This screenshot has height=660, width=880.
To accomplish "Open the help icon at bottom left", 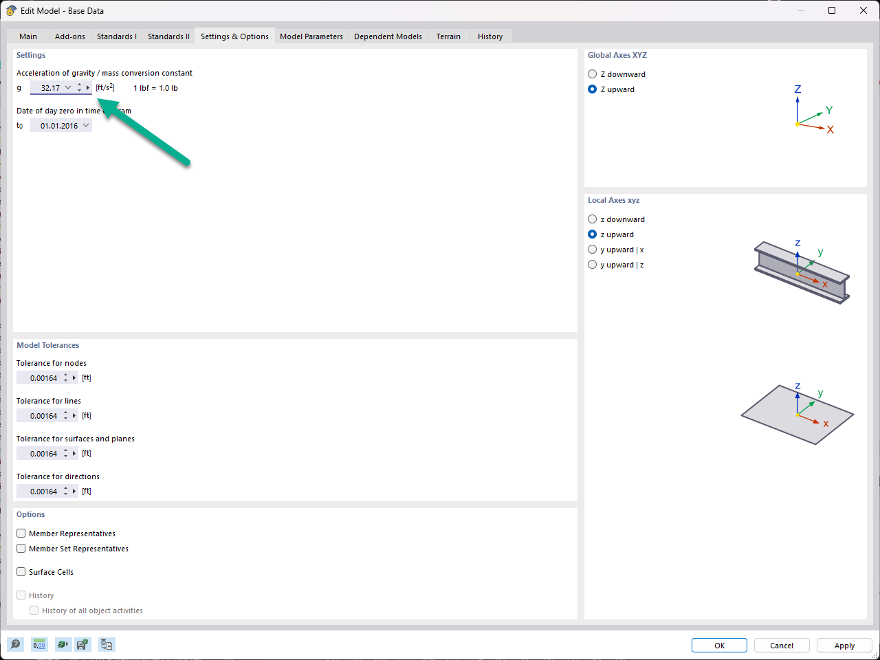I will pyautogui.click(x=16, y=644).
